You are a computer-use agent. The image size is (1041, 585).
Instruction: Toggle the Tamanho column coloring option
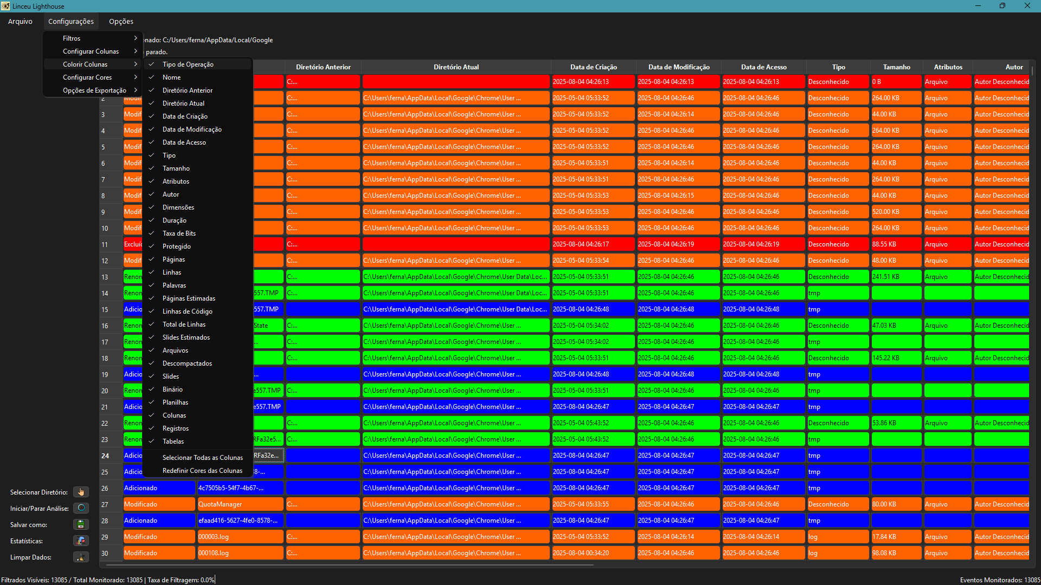(176, 168)
